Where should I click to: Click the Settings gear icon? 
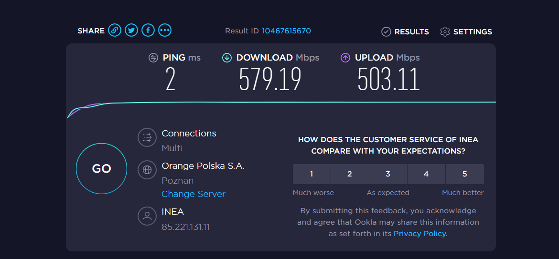point(445,31)
